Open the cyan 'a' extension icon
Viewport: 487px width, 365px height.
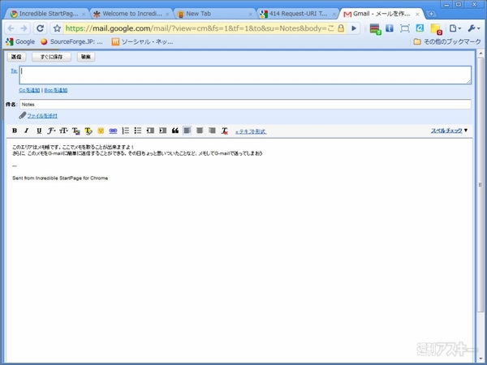pos(420,28)
